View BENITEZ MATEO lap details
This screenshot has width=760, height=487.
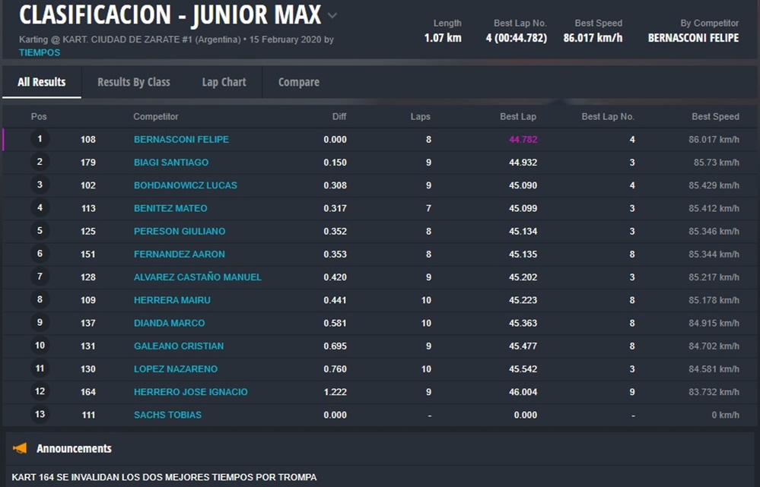(x=170, y=208)
